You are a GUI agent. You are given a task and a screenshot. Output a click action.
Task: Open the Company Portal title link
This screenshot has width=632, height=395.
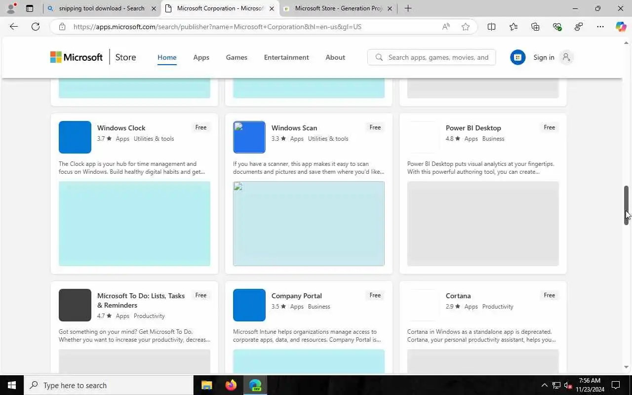(296, 296)
